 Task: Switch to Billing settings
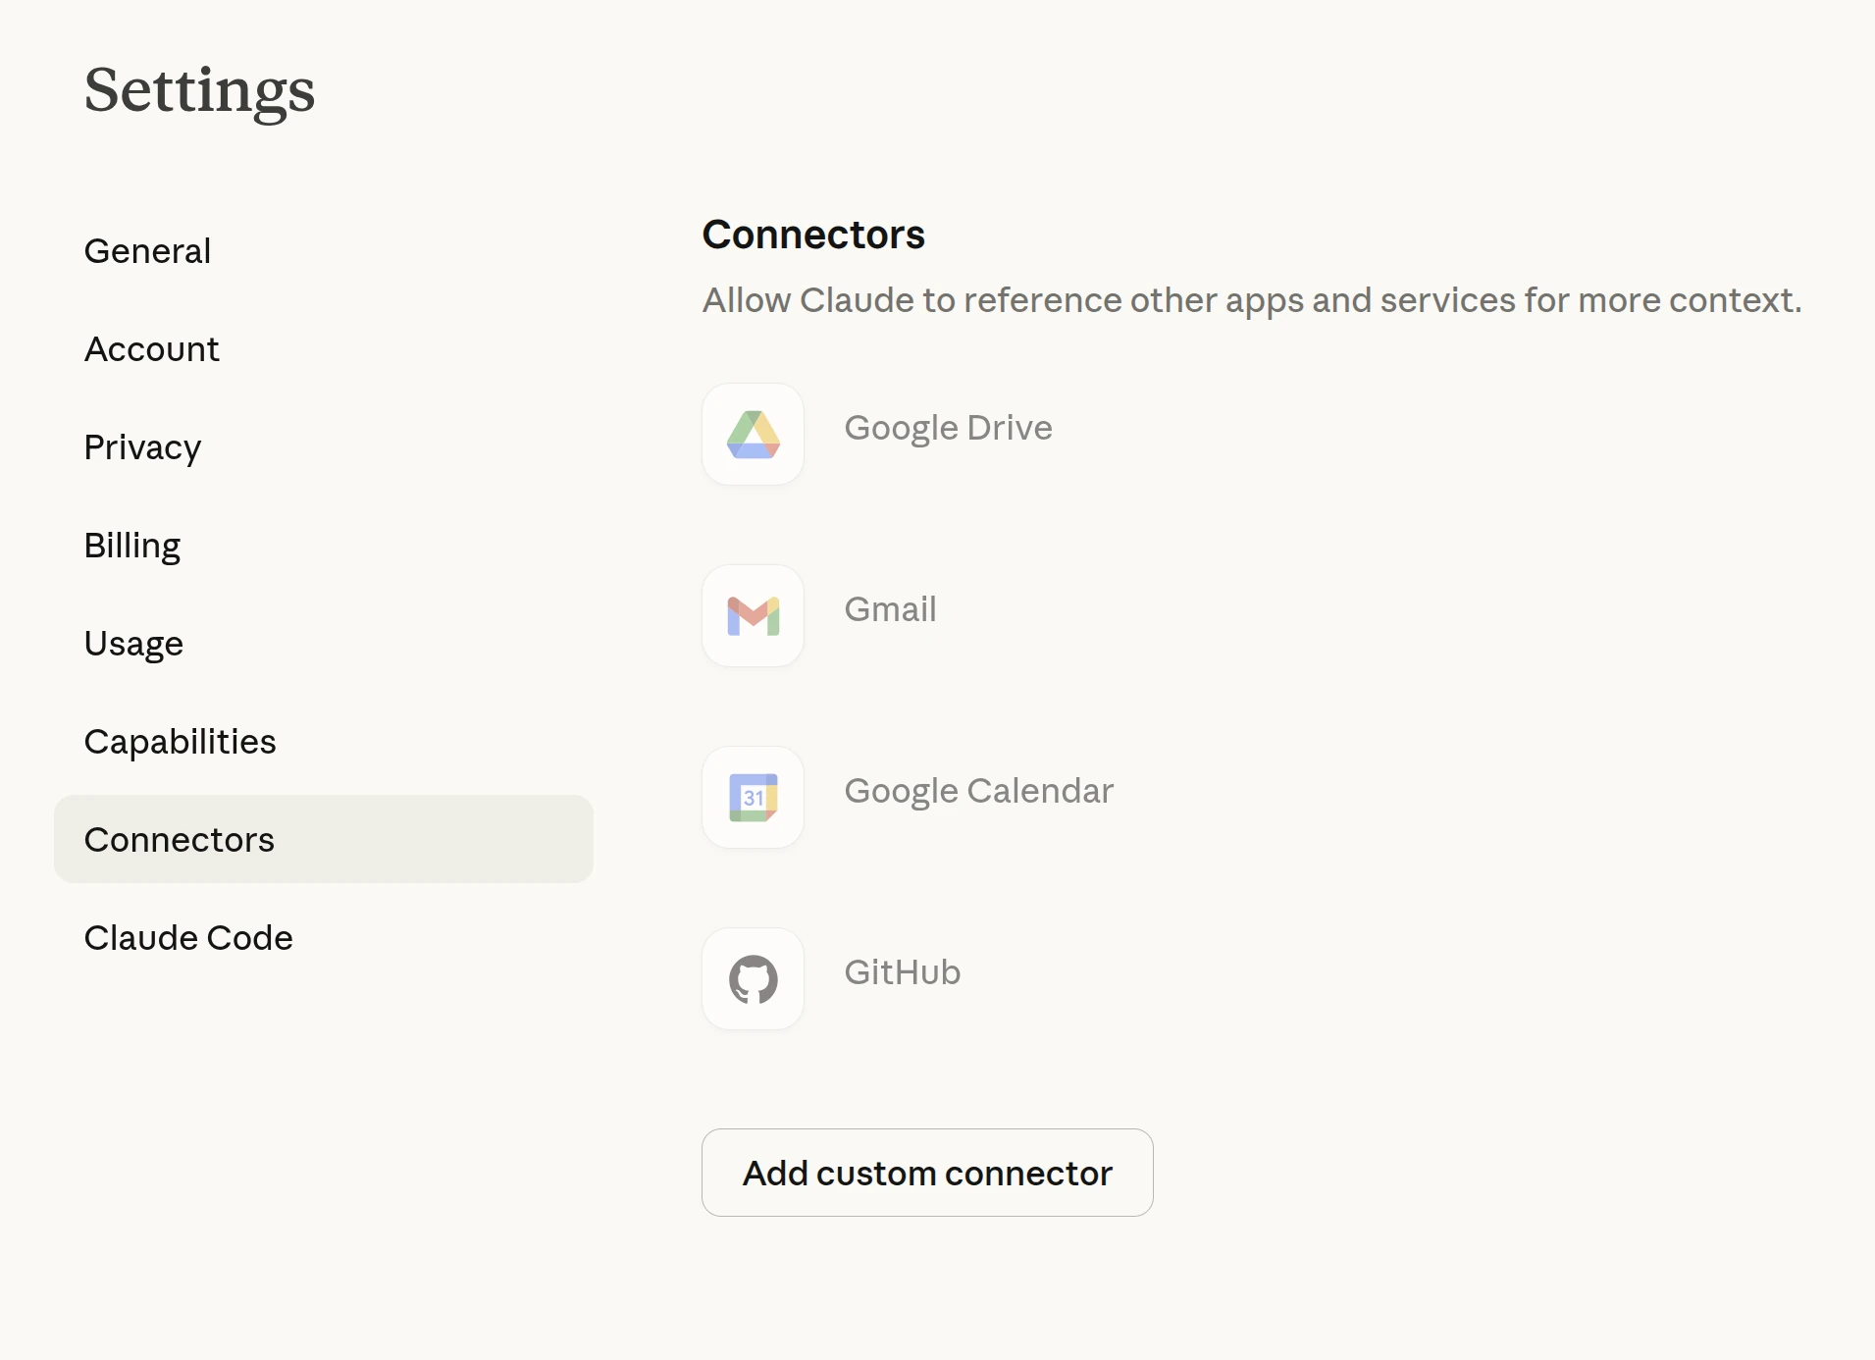pos(132,546)
